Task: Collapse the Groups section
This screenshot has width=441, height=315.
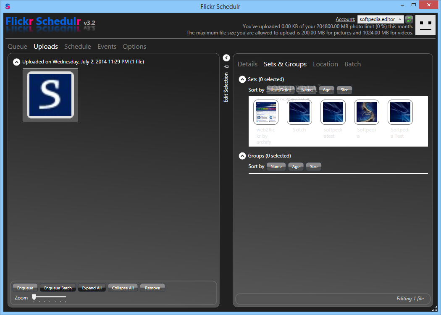Action: [x=242, y=156]
